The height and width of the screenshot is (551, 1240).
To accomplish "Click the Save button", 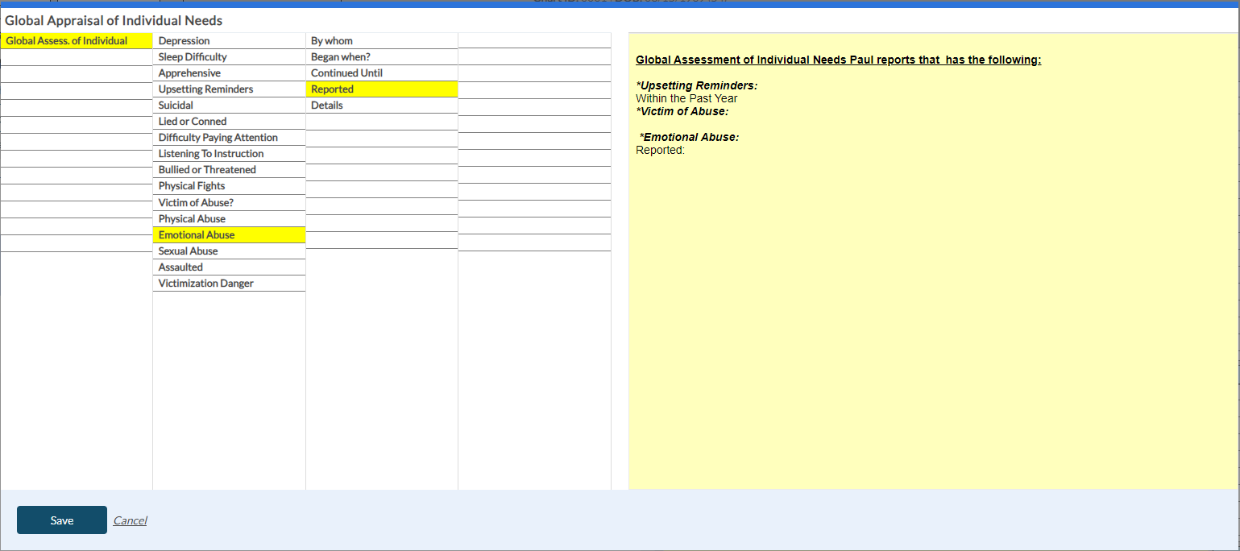I will [62, 520].
